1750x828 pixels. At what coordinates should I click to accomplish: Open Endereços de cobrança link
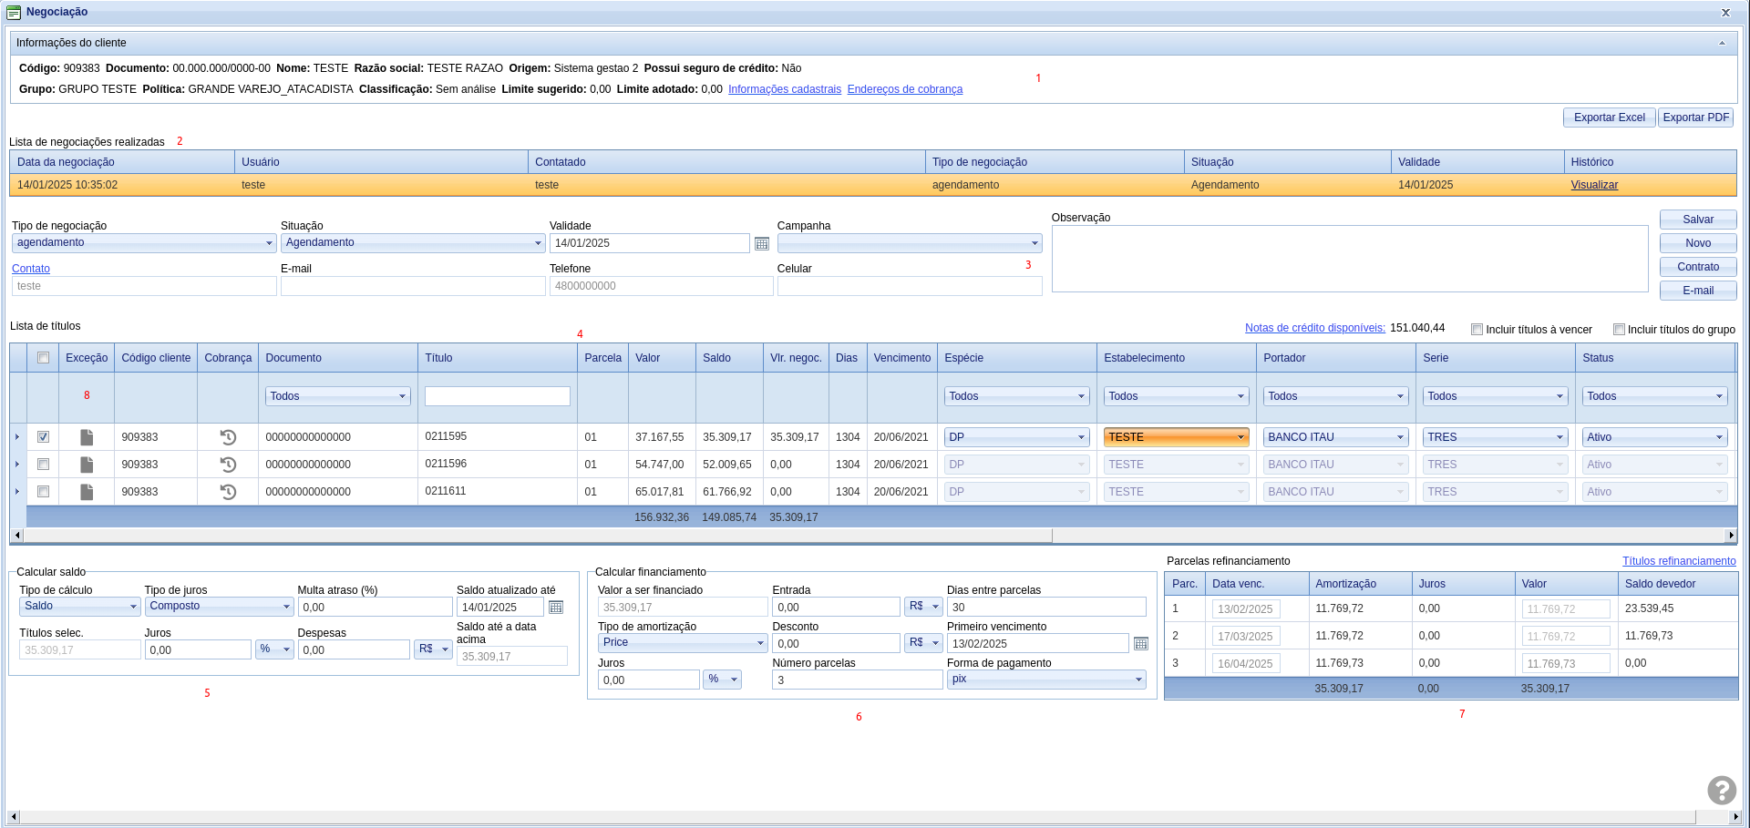905,89
